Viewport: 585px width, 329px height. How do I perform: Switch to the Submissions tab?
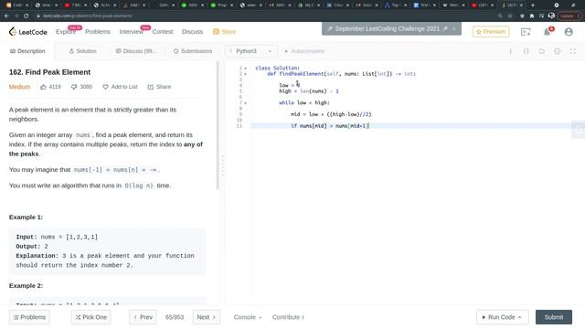click(x=193, y=51)
